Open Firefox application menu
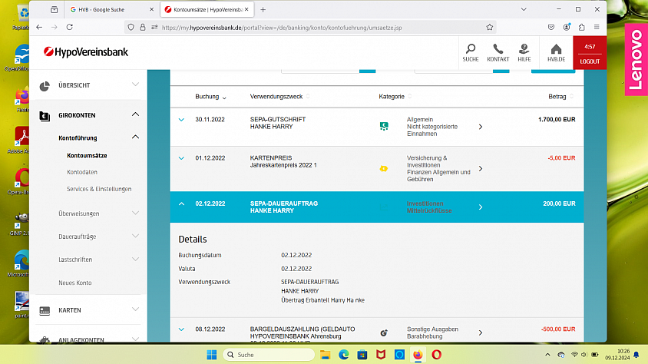Image resolution: width=648 pixels, height=364 pixels. 597,28
